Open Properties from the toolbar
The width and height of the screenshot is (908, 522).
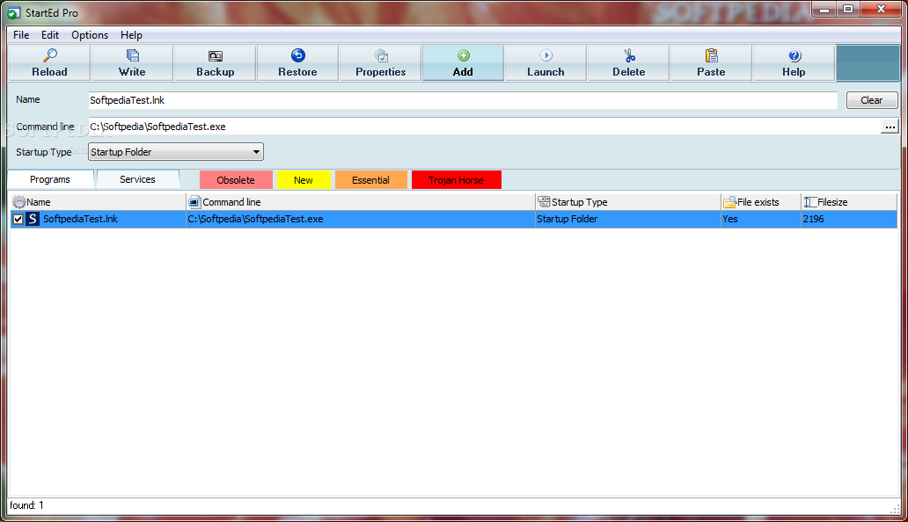tap(380, 63)
